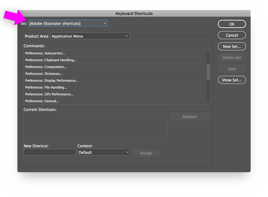268x197 pixels.
Task: Click the Commands list scroll down arrow
Action: [x=208, y=102]
